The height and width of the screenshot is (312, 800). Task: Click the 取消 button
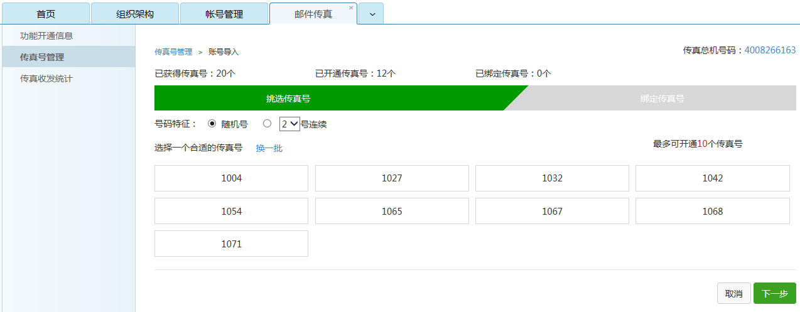tap(733, 294)
